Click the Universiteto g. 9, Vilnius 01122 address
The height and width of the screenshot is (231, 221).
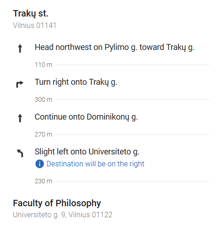63,214
